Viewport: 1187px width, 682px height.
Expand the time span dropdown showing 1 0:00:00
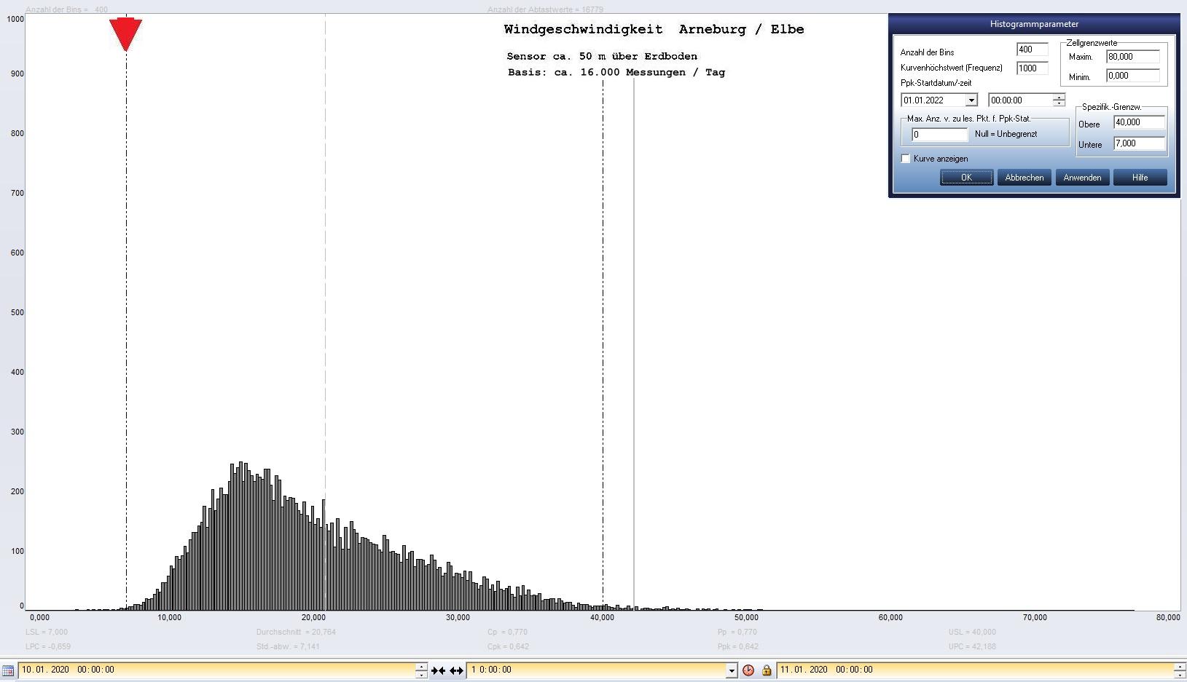click(x=732, y=670)
